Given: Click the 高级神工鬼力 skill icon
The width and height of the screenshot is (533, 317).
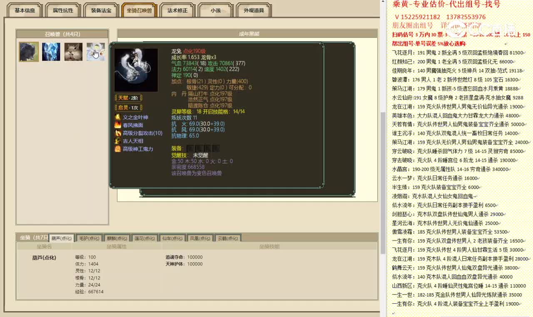Looking at the screenshot, I should 118,149.
